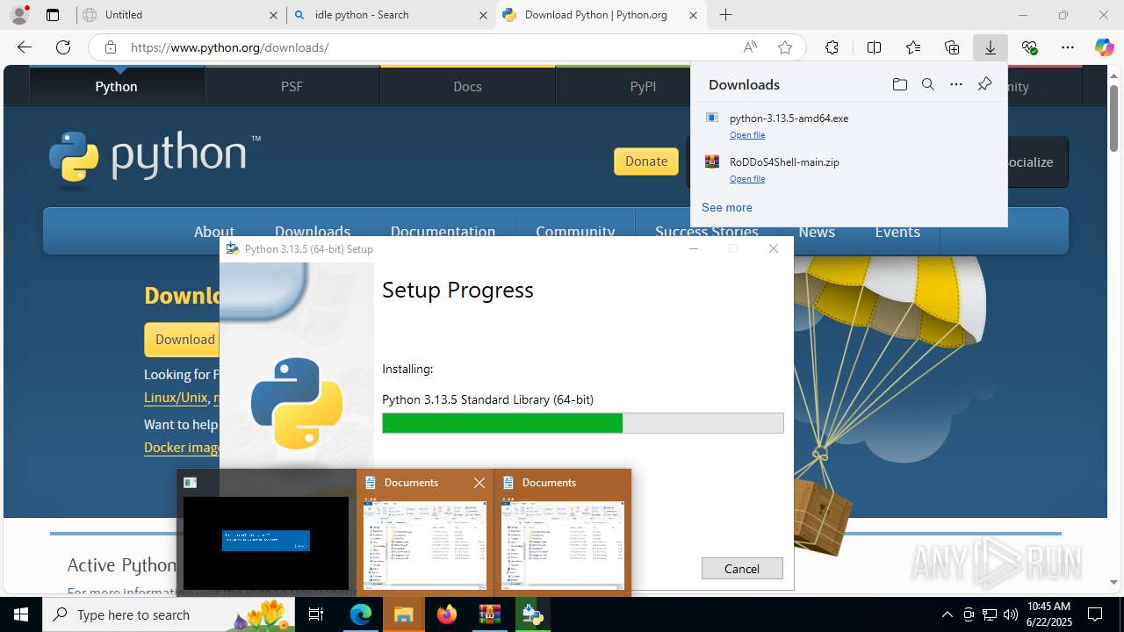Open Browser essentials icon

[x=1029, y=47]
